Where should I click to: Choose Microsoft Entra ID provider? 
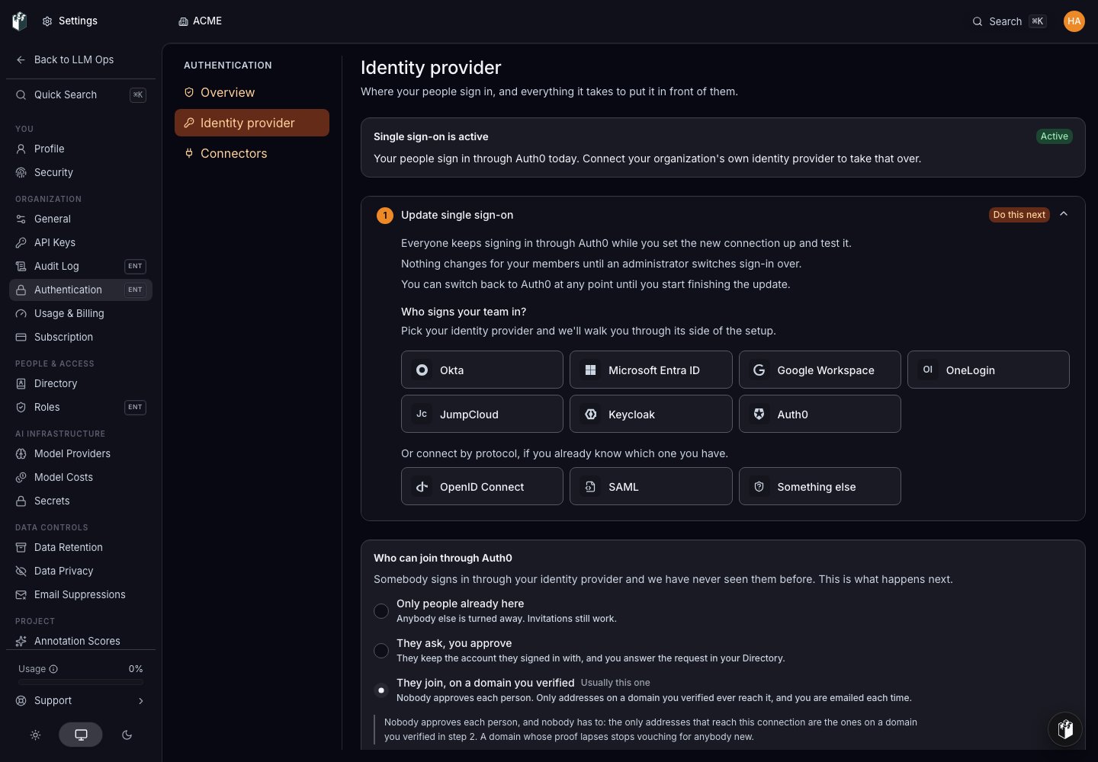point(651,370)
